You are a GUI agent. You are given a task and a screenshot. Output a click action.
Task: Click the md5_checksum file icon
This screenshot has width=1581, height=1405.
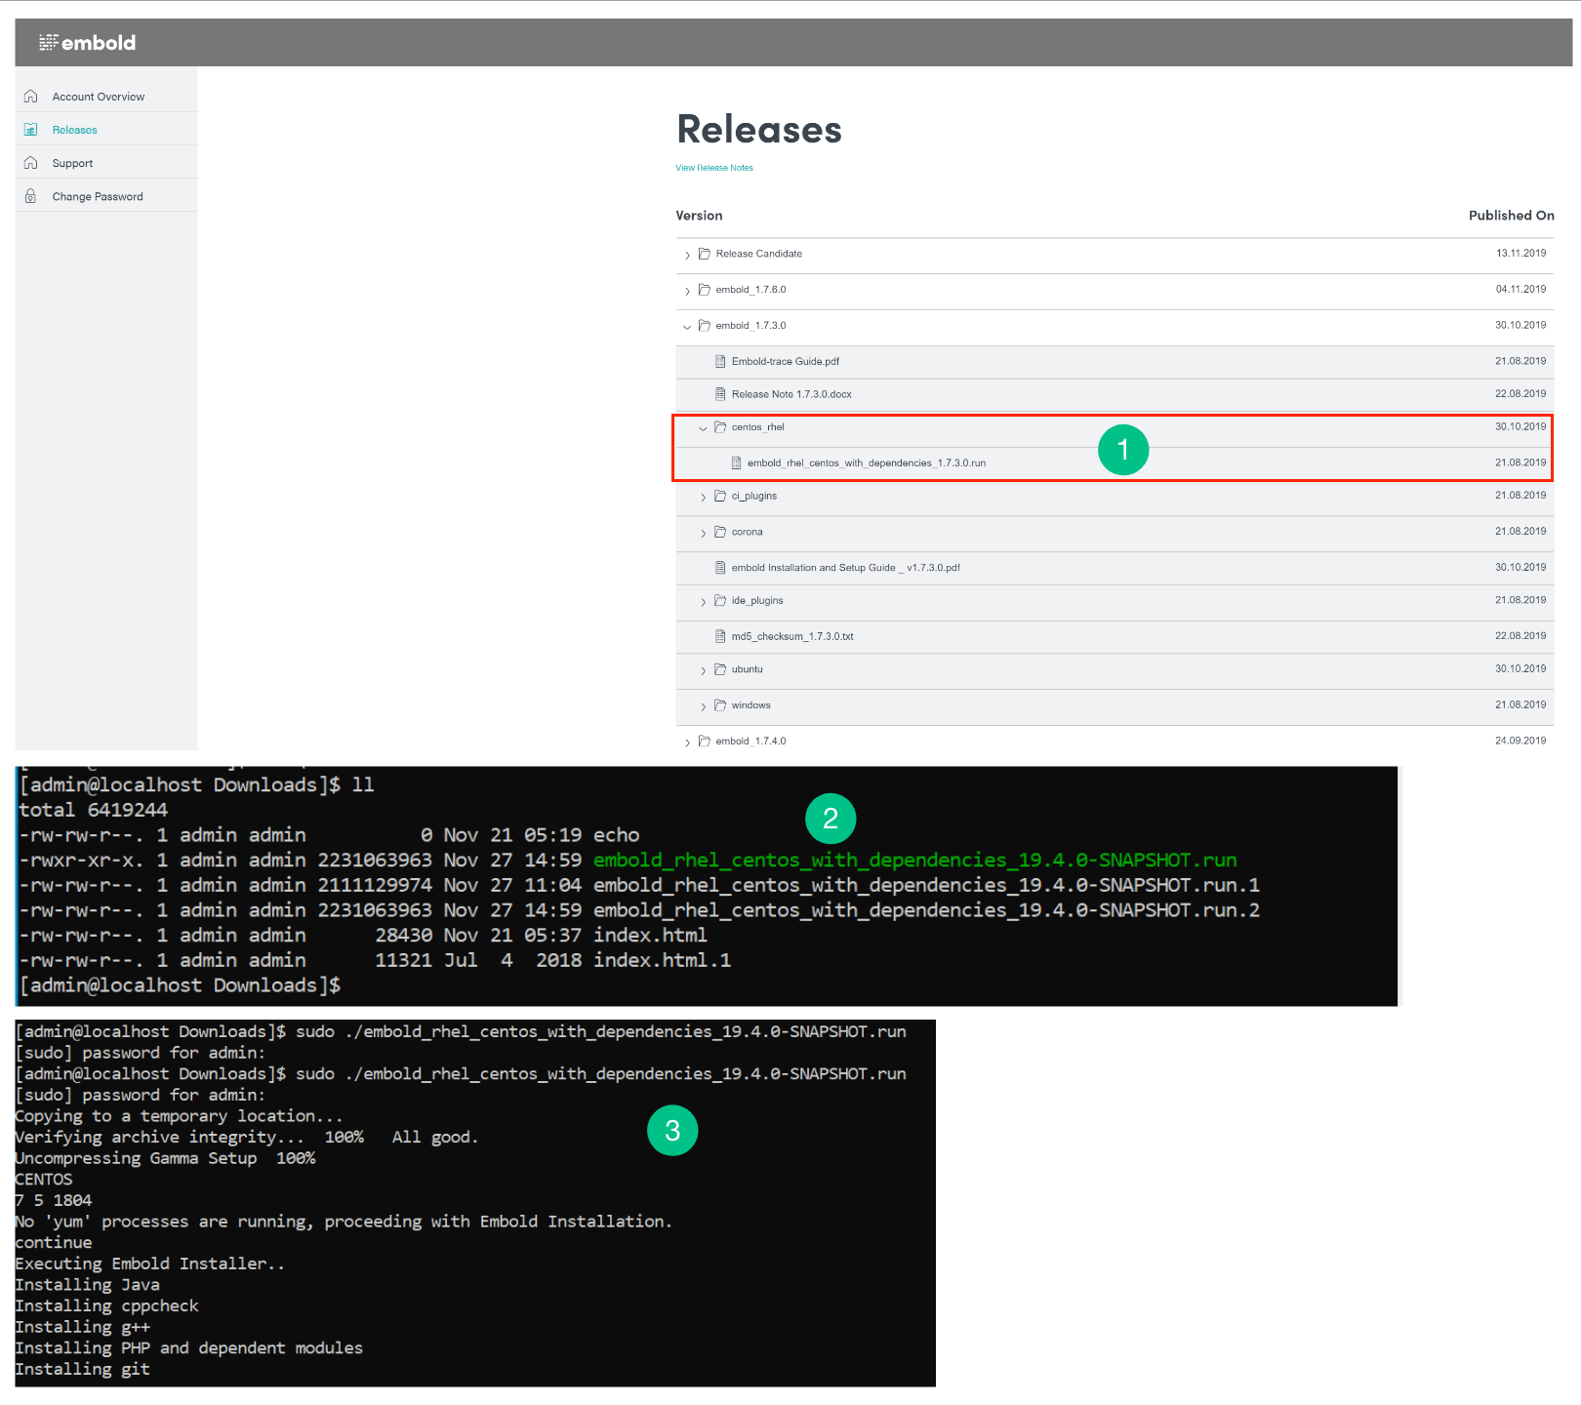click(x=720, y=636)
